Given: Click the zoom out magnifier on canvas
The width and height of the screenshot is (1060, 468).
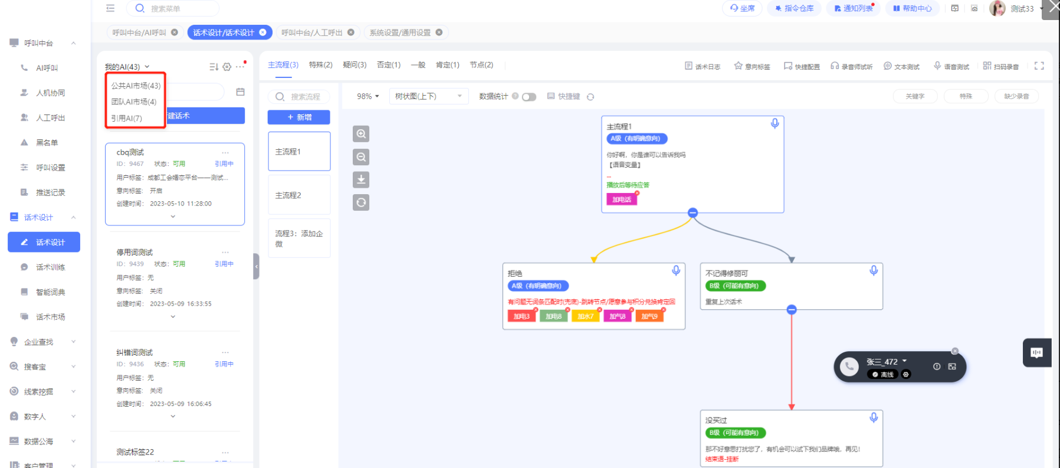Looking at the screenshot, I should tap(361, 157).
